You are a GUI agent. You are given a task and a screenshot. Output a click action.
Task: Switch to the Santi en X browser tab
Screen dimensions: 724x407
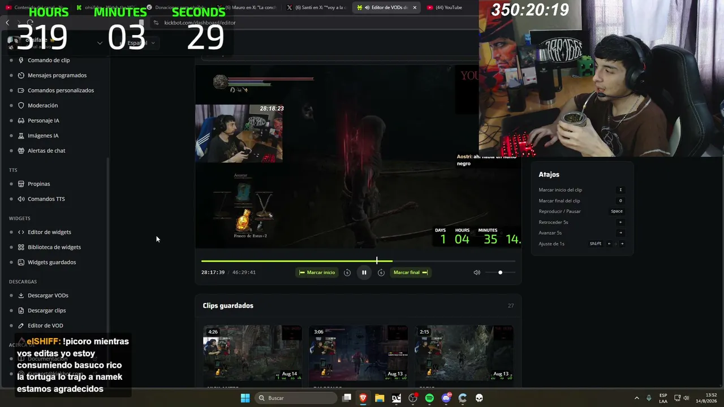pyautogui.click(x=316, y=7)
